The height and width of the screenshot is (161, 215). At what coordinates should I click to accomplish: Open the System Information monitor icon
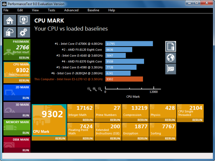pyautogui.click(x=23, y=21)
